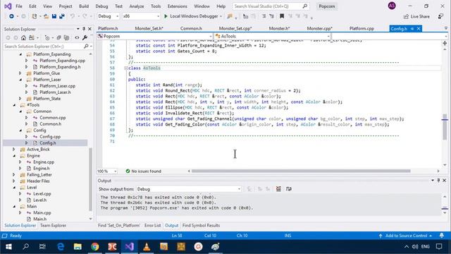Open Google Chrome from taskbar
Screen dimensions: 451x254
[95, 247]
